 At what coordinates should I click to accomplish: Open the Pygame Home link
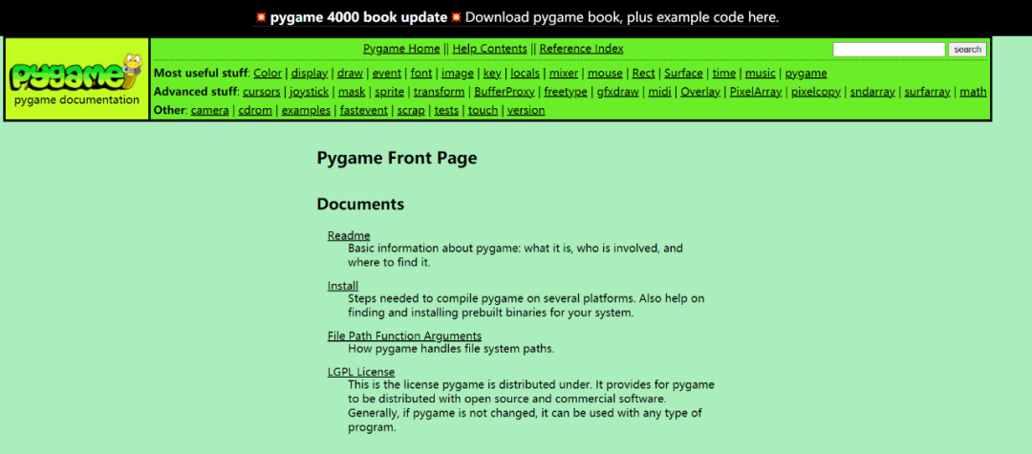(x=401, y=49)
